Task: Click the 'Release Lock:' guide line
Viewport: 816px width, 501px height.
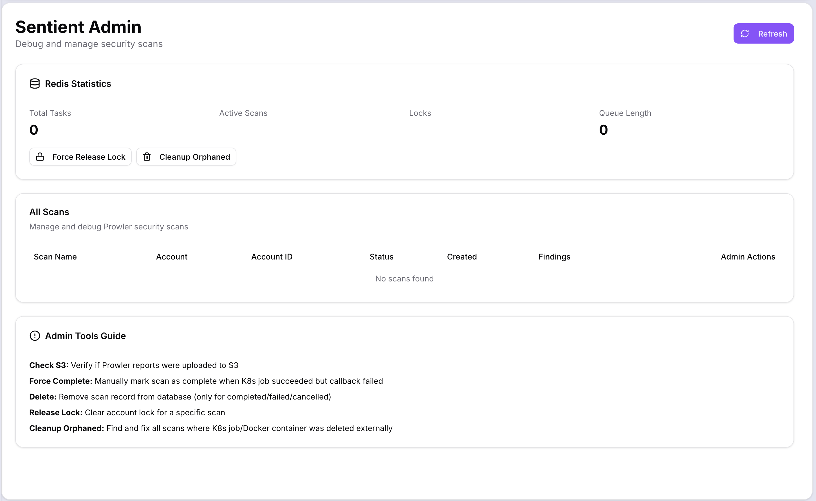Action: tap(127, 412)
